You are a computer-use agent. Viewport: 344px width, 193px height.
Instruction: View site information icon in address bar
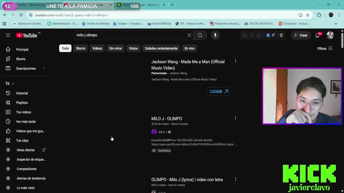click(31, 15)
